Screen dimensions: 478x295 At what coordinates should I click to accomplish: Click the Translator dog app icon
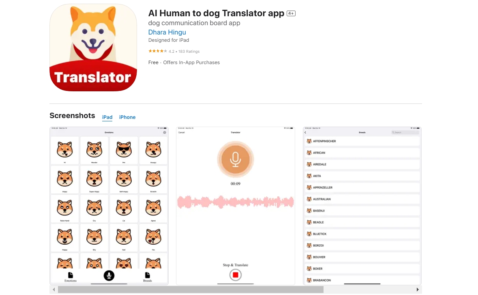(x=93, y=47)
